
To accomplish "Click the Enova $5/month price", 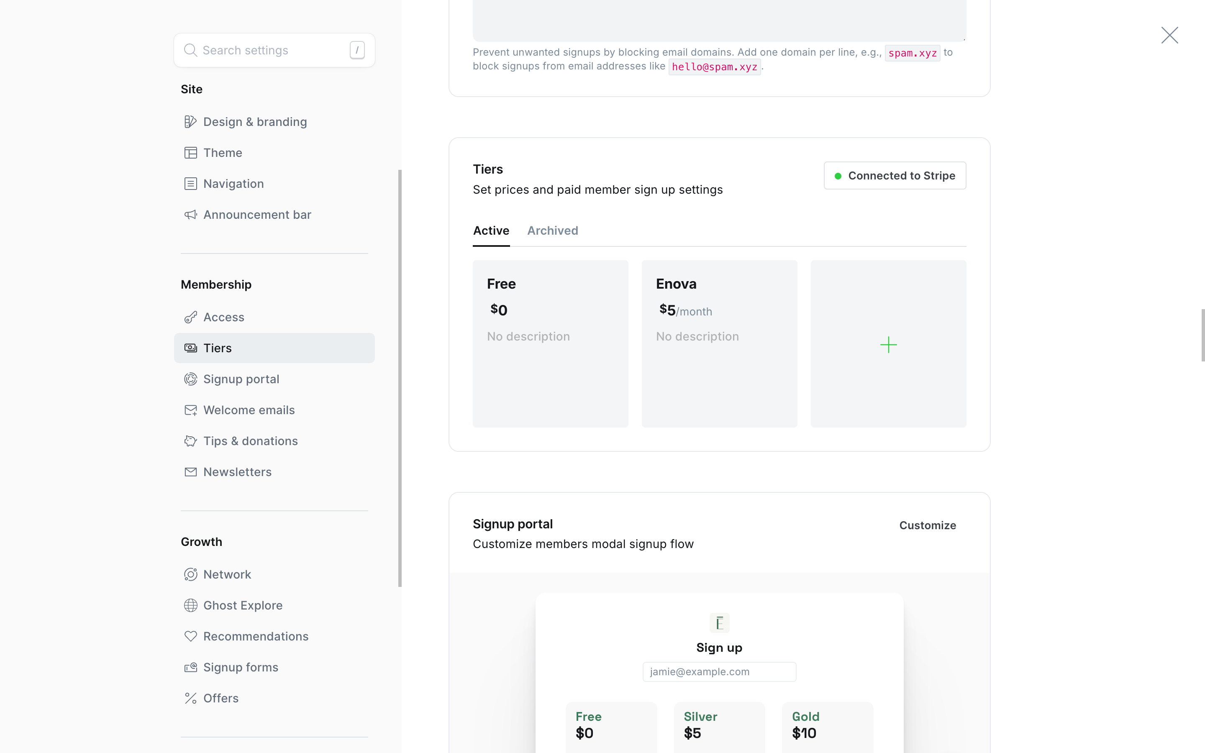I will click(685, 310).
